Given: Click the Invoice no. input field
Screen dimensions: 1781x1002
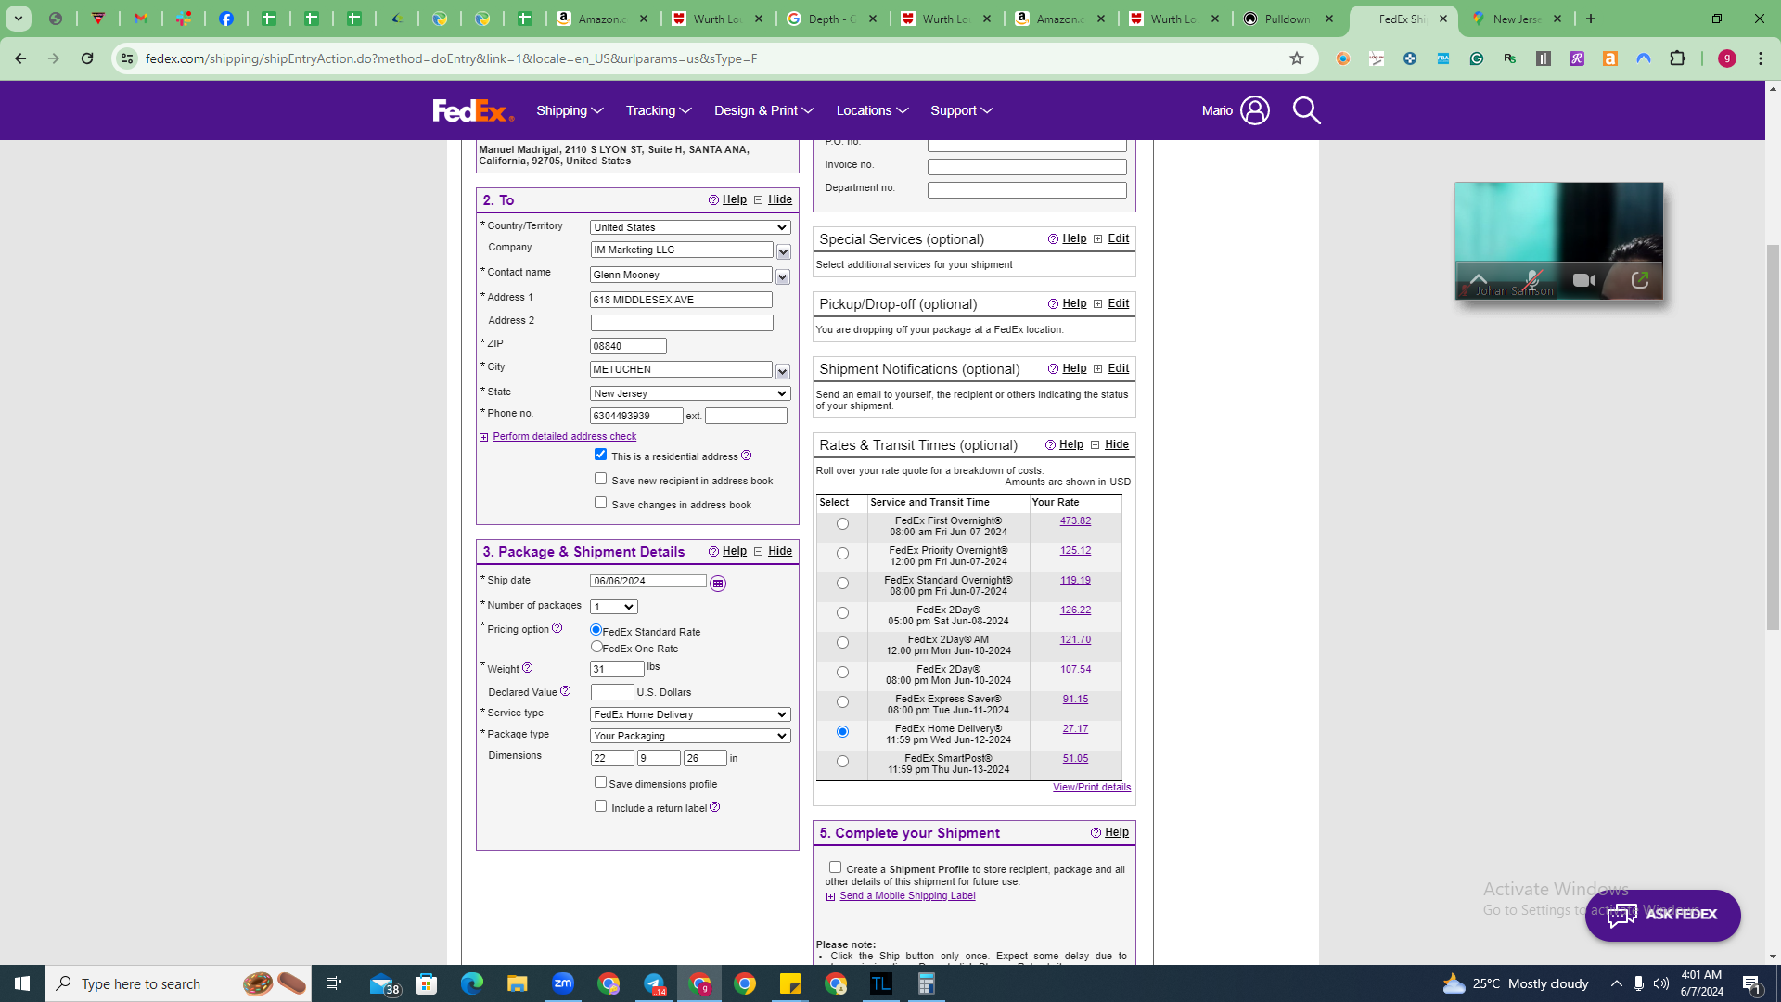Looking at the screenshot, I should click(1027, 167).
